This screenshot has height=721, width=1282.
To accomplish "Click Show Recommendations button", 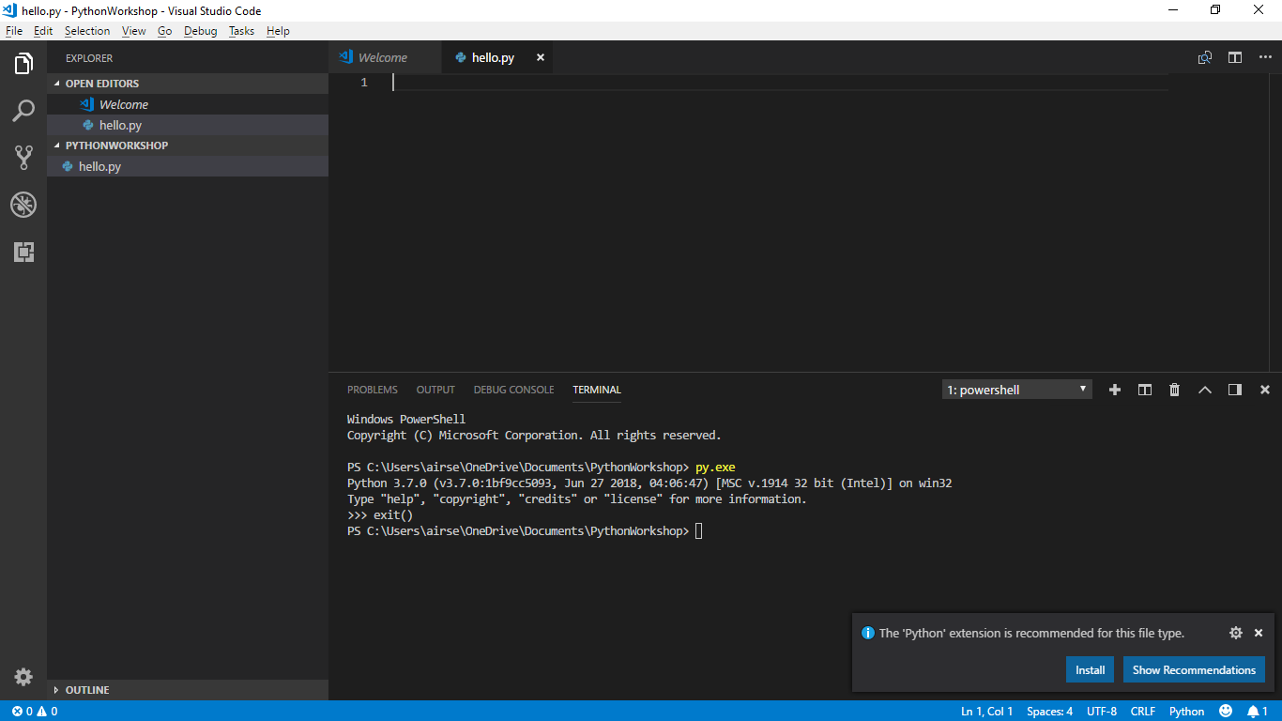I will [x=1194, y=669].
